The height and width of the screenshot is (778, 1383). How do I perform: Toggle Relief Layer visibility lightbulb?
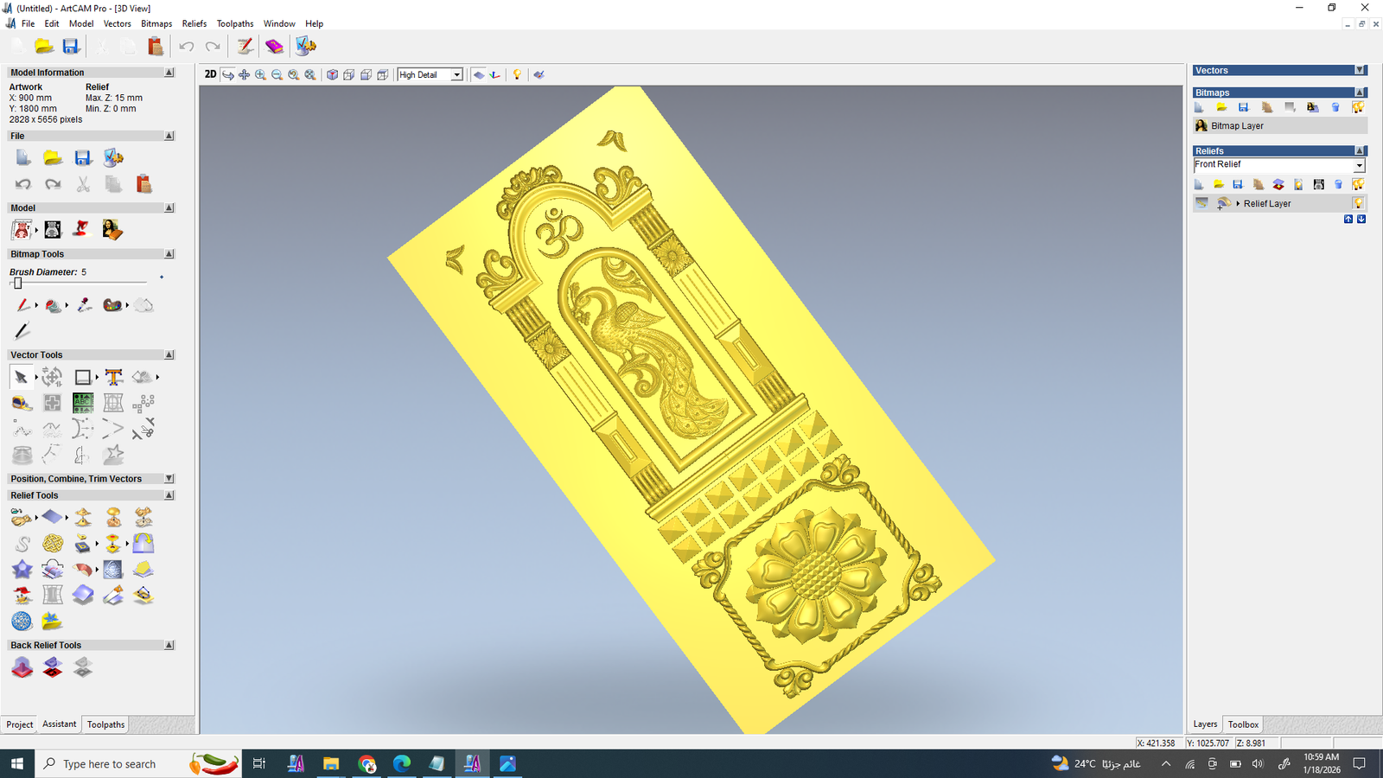pyautogui.click(x=1358, y=204)
